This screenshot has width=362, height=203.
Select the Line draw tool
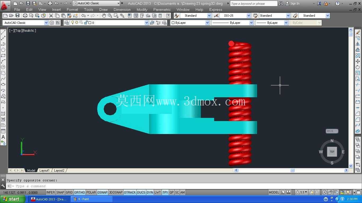tap(3, 32)
